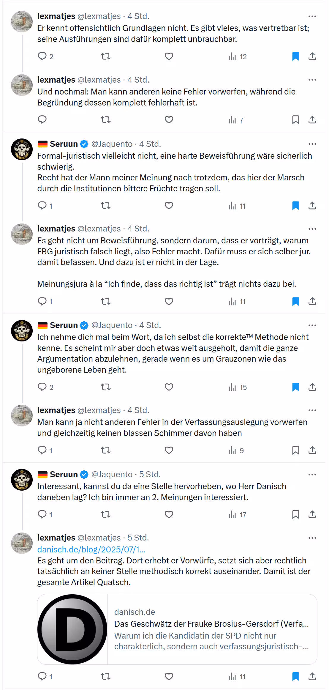
Task: Open more options on first lexmatjes tweet
Action: (x=312, y=16)
